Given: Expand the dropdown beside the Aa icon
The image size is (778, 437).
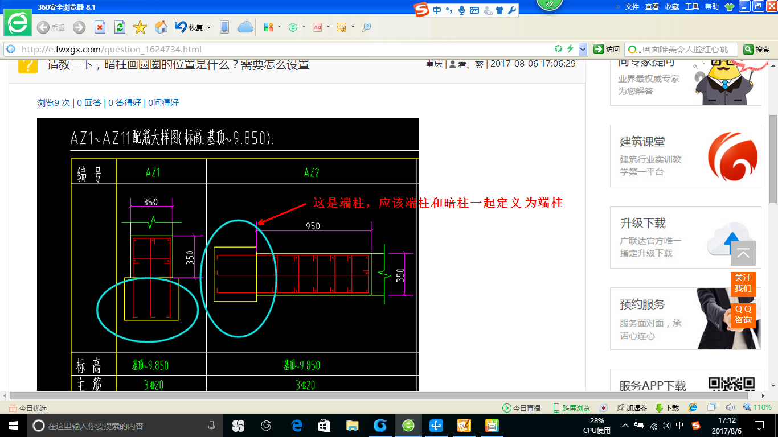Looking at the screenshot, I should click(x=328, y=27).
